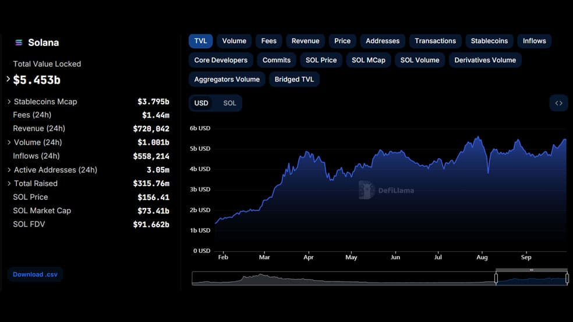Viewport: 573px width, 322px height.
Task: Click the SOL FDV value $91.662b
Action: coord(151,224)
